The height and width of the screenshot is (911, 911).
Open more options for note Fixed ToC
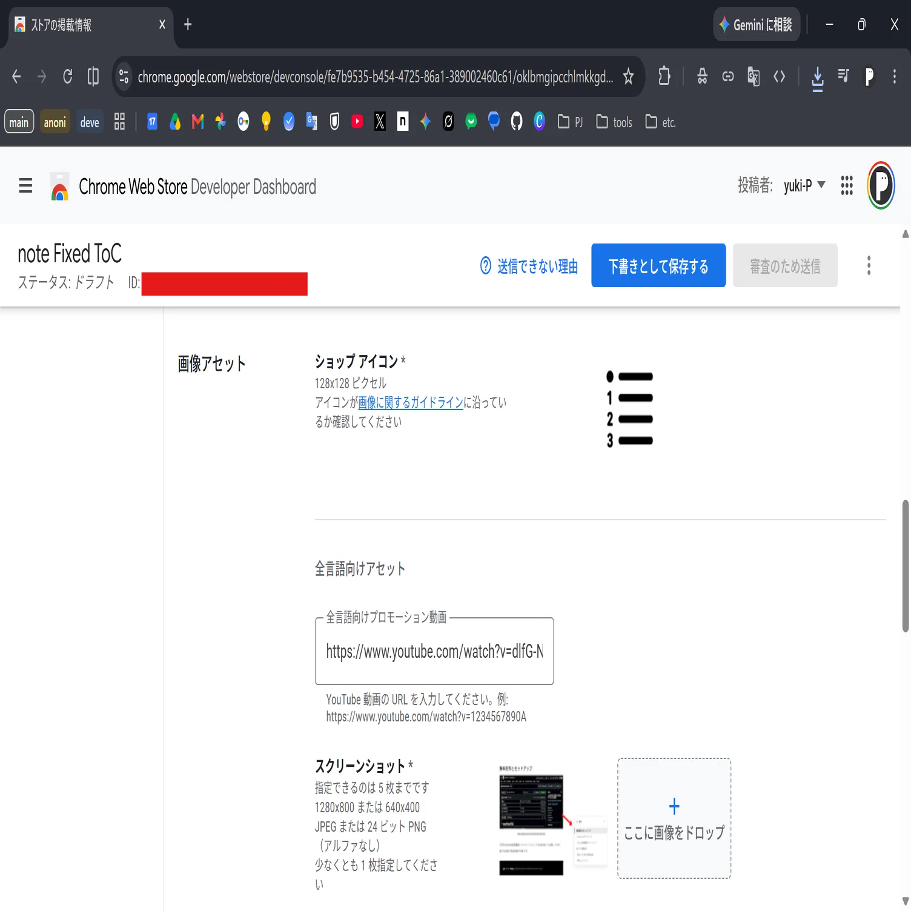click(869, 265)
